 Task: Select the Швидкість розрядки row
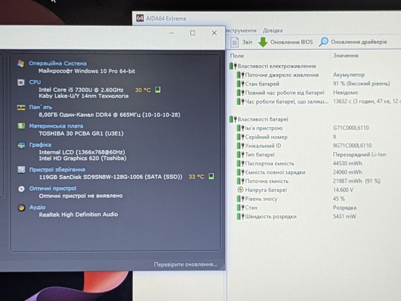(314, 216)
